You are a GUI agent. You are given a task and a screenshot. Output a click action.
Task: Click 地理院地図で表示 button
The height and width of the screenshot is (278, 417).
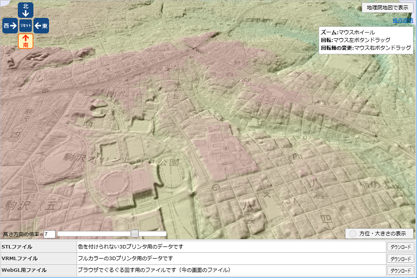click(x=387, y=8)
